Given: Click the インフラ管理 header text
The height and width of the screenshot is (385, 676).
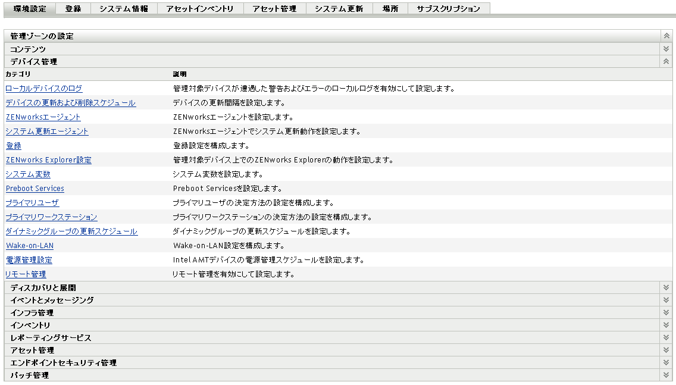Looking at the screenshot, I should click(x=32, y=312).
